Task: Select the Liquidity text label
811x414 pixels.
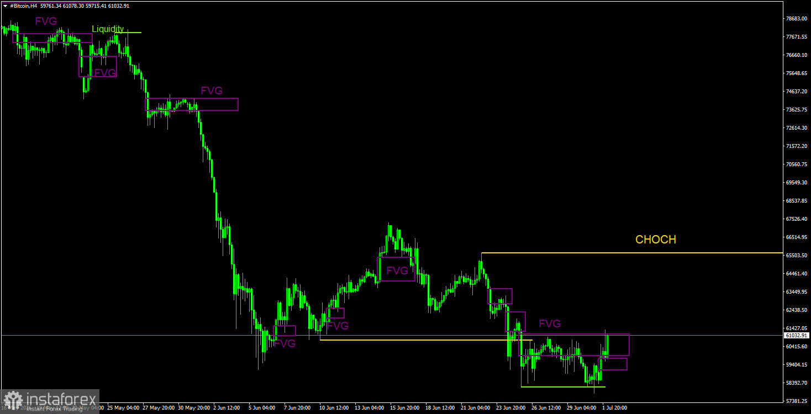Action: (x=108, y=29)
